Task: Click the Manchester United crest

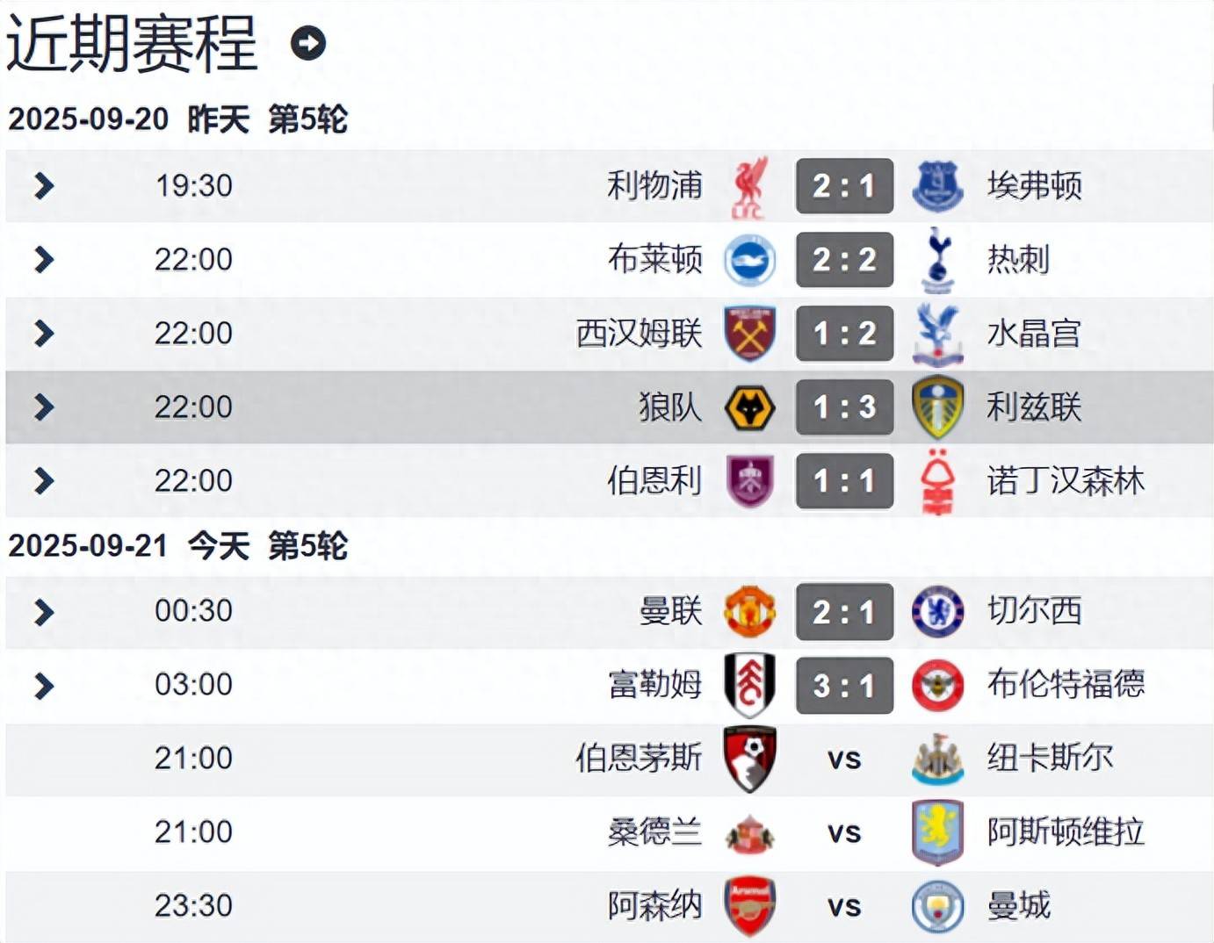Action: click(749, 611)
